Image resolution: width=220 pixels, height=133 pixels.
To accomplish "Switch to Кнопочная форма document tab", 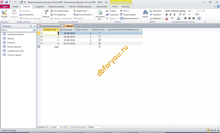I will point(49,26).
